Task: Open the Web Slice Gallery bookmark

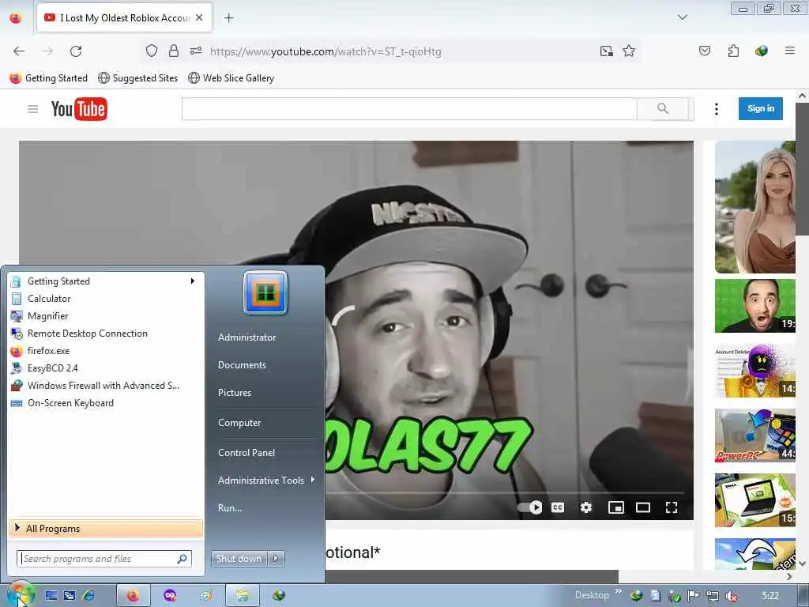Action: coord(231,78)
